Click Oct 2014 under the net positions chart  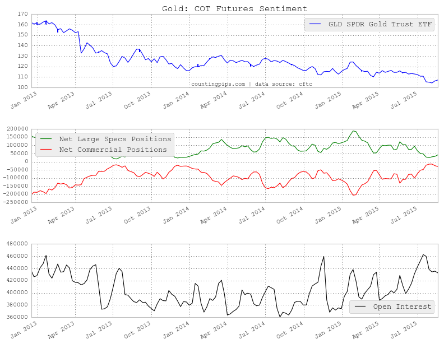tap(290, 215)
